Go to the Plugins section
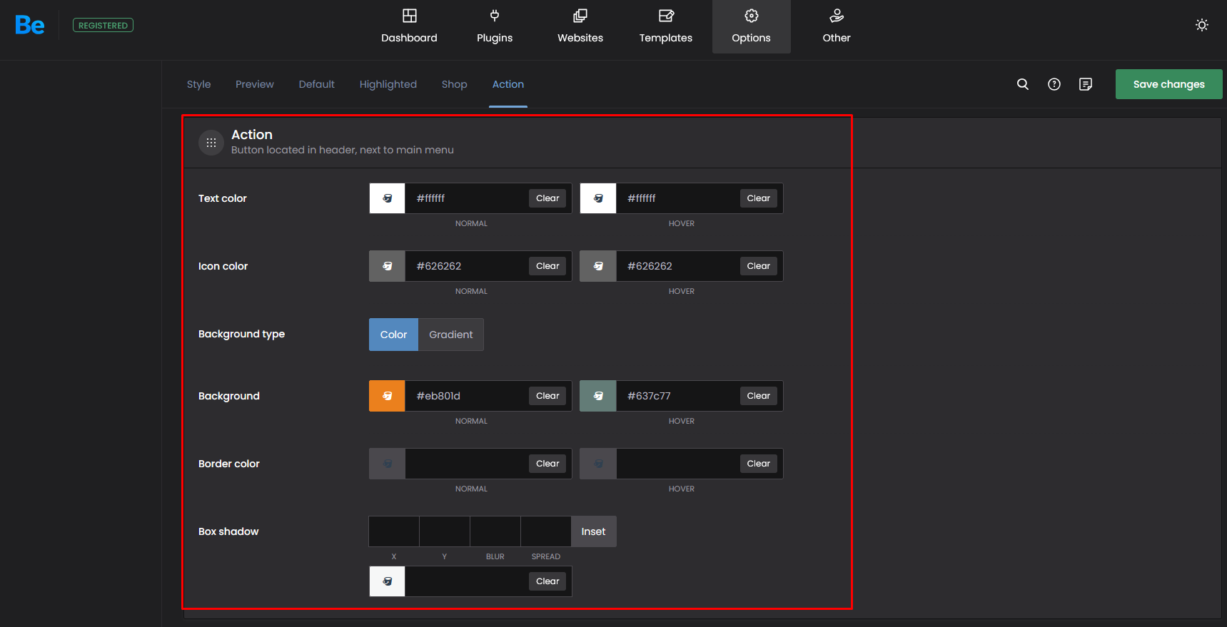 tap(495, 26)
